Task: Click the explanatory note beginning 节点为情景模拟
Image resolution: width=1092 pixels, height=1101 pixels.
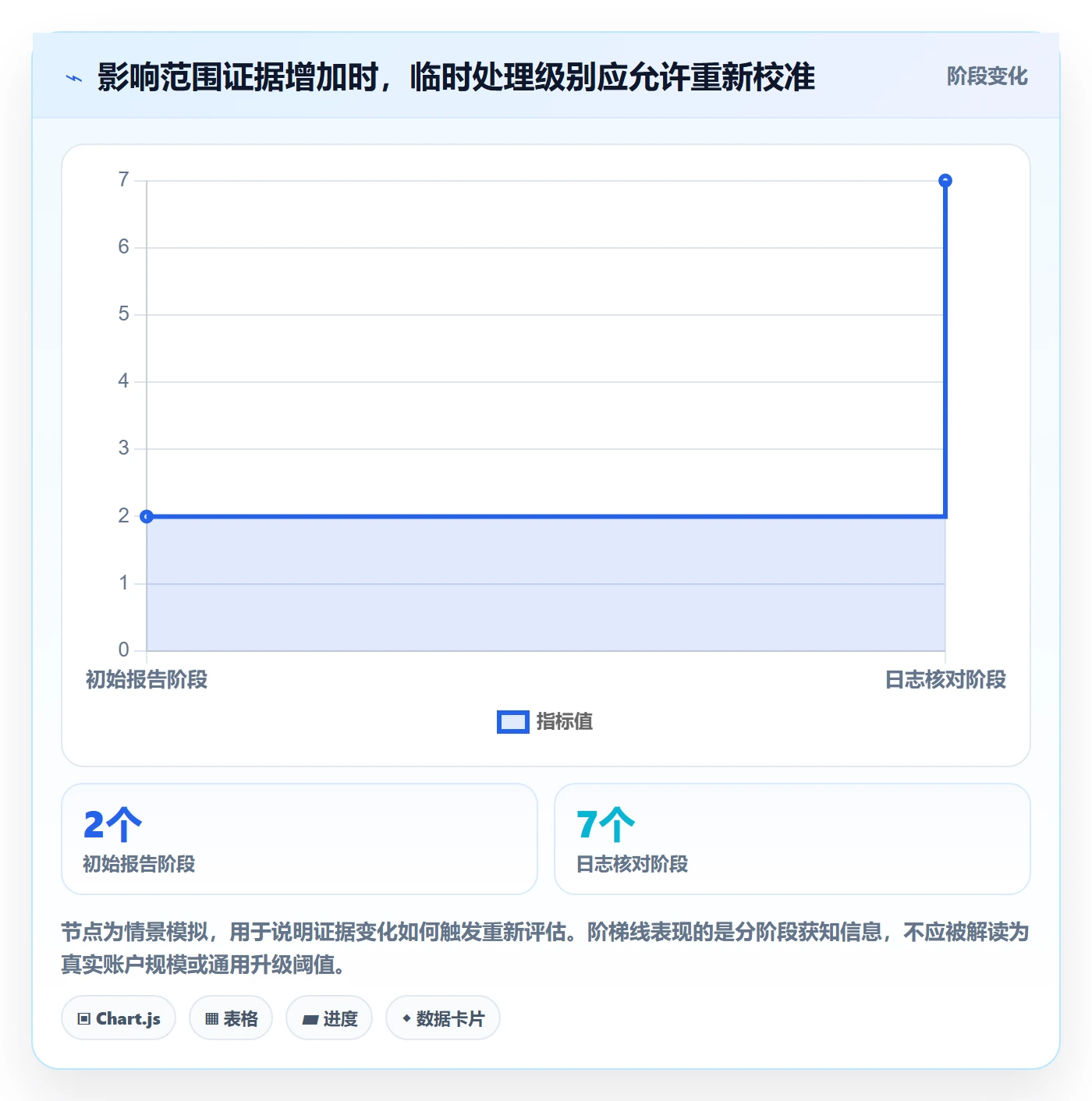Action: point(545,948)
